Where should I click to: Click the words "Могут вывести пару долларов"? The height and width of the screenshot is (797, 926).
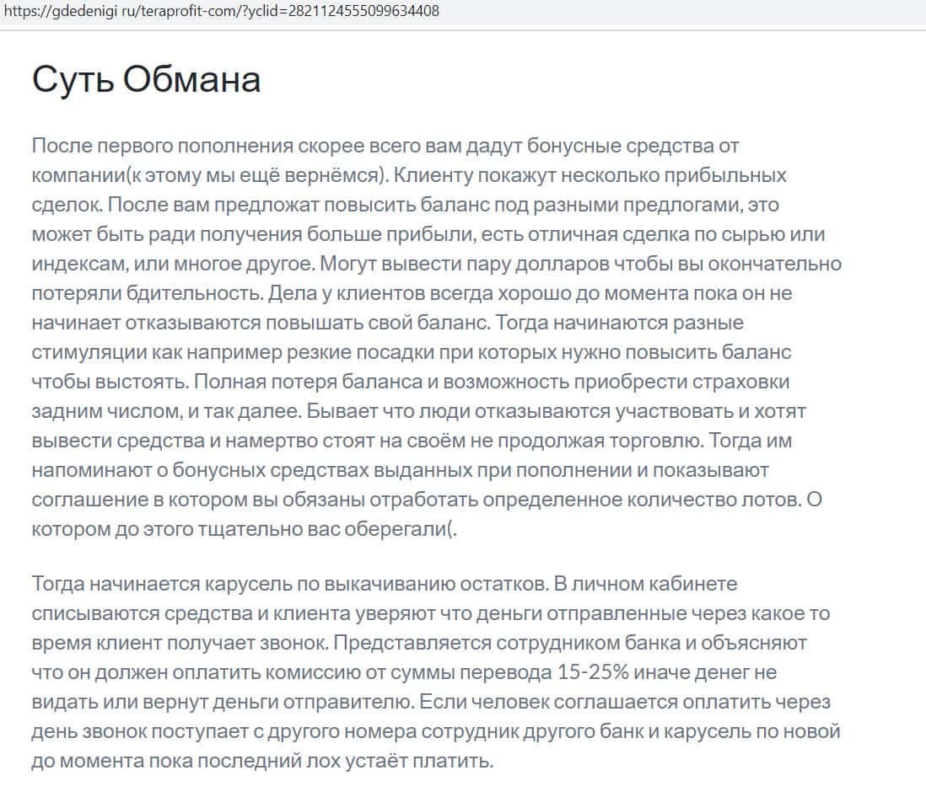click(x=464, y=264)
